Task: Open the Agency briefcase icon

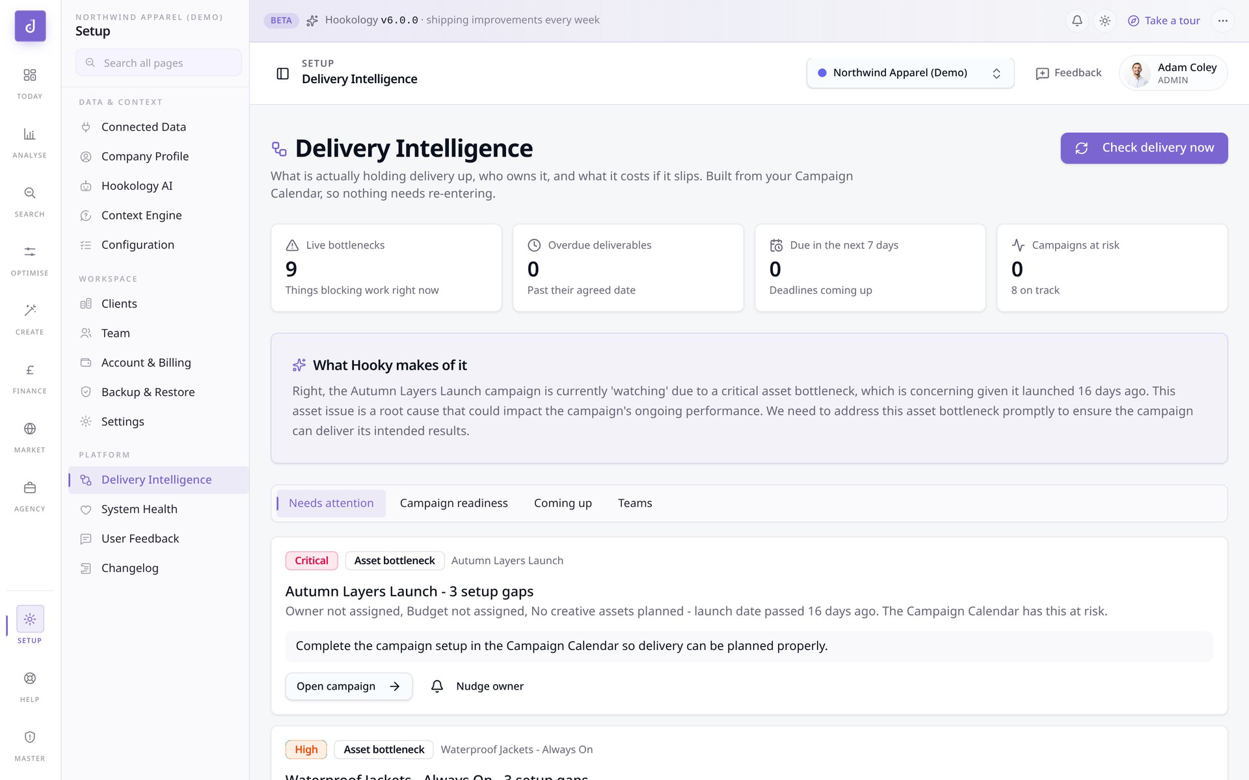Action: (x=30, y=487)
